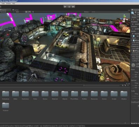Image resolution: width=139 pixels, height=127 pixels.
Task: Toggle the GameObject active checkbox in Inspector
Action: [x=136, y=12]
